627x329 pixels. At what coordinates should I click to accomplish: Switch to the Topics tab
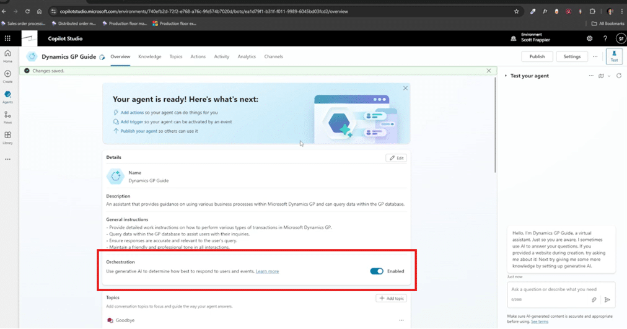coord(175,57)
